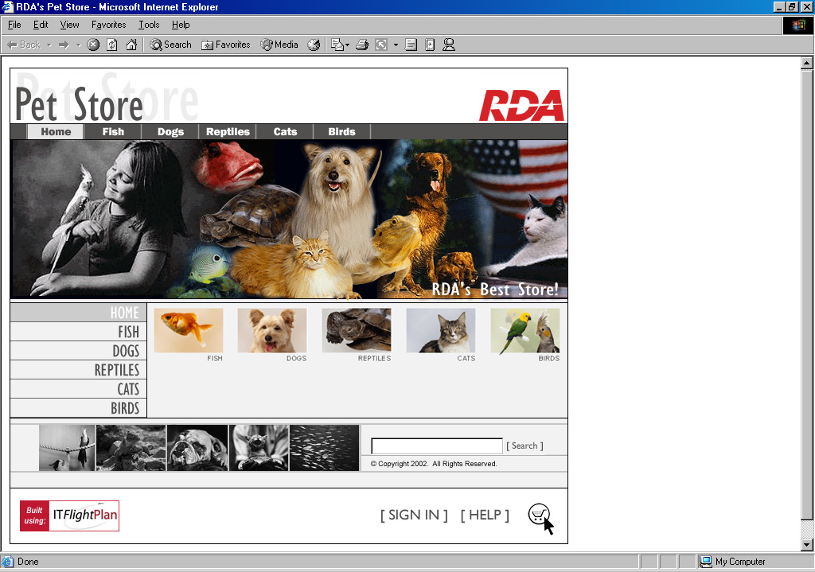Click the Research toolbar icon
This screenshot has width=815, height=572.
click(x=430, y=45)
